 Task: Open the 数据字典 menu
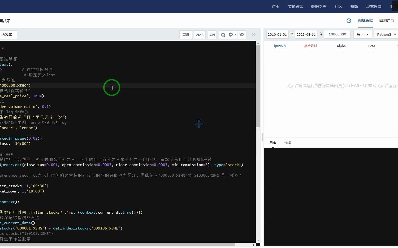coord(319,7)
